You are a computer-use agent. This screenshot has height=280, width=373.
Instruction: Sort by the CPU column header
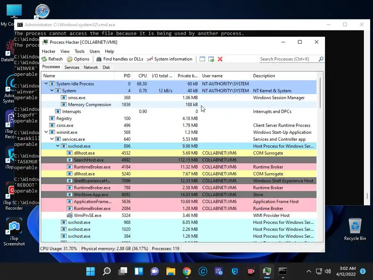(x=141, y=76)
